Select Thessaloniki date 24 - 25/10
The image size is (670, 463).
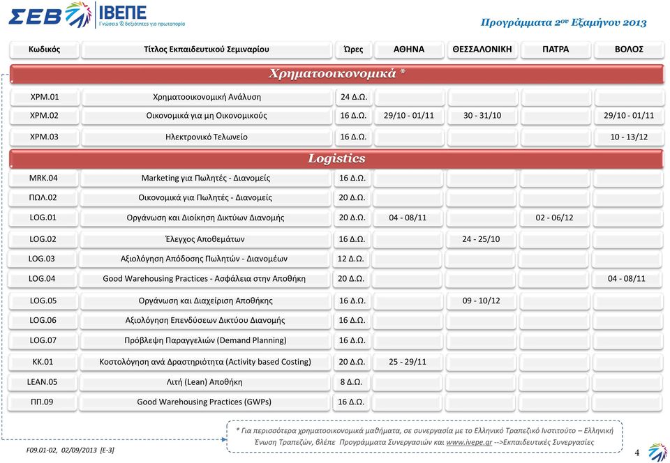coord(481,239)
